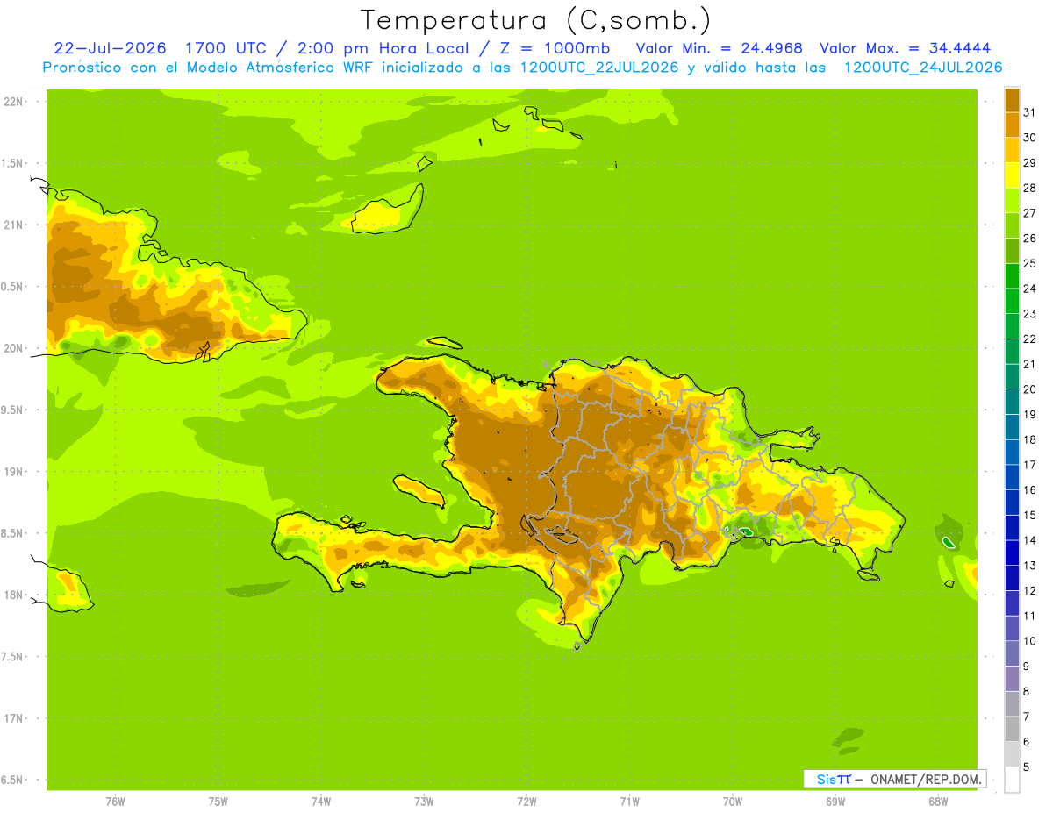
Task: Click the 24 degree green legend swatch
Action: (x=1012, y=276)
